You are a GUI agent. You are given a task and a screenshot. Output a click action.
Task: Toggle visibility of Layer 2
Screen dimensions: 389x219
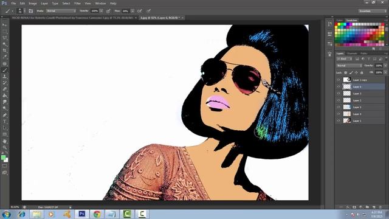point(339,100)
